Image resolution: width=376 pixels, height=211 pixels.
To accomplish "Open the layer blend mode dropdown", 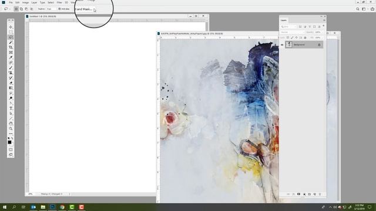I will coord(293,32).
